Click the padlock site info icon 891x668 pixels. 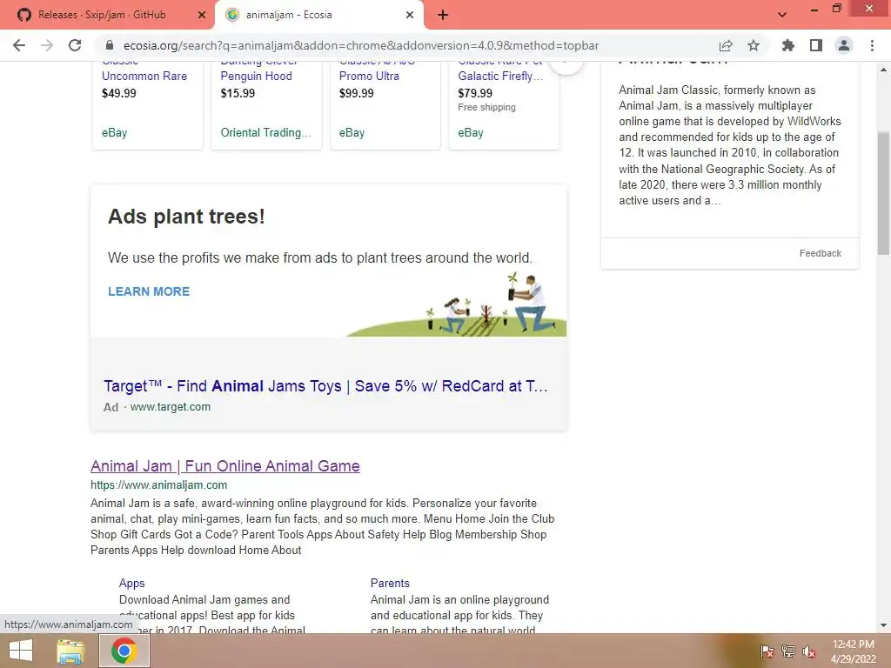(x=111, y=45)
